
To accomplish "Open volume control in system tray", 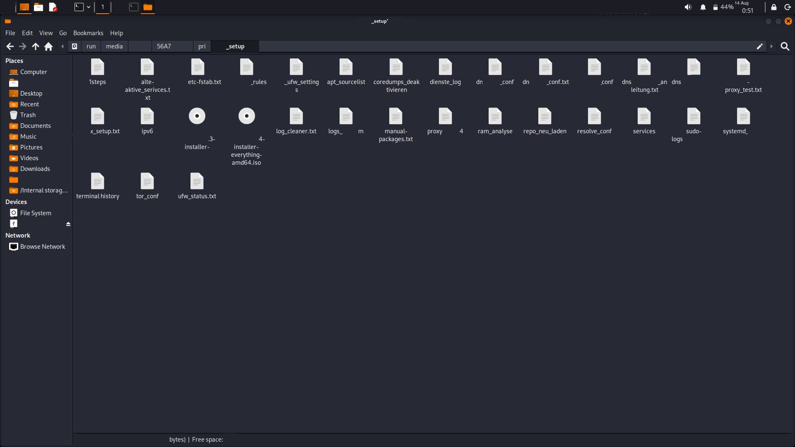I will click(688, 7).
